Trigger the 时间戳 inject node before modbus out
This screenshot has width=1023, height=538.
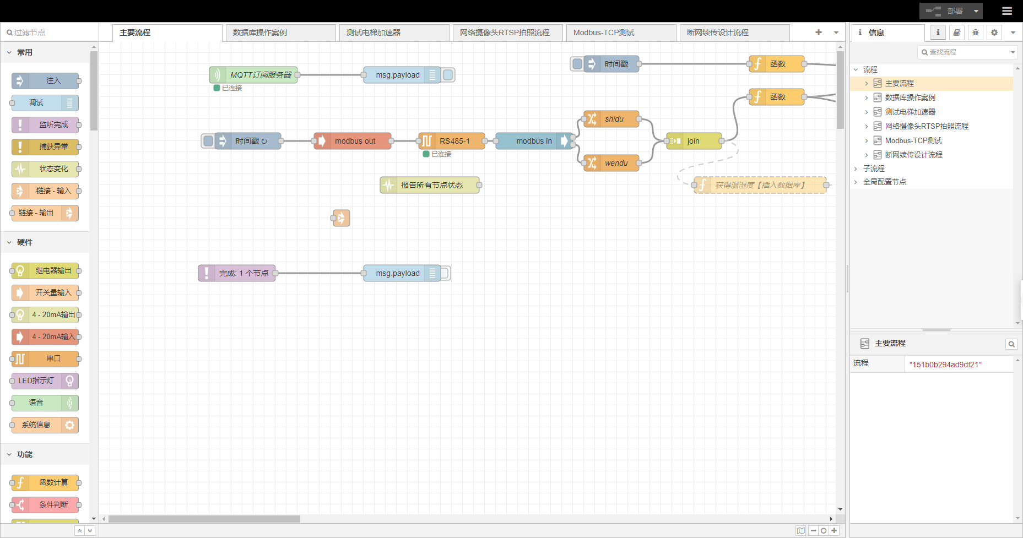208,141
